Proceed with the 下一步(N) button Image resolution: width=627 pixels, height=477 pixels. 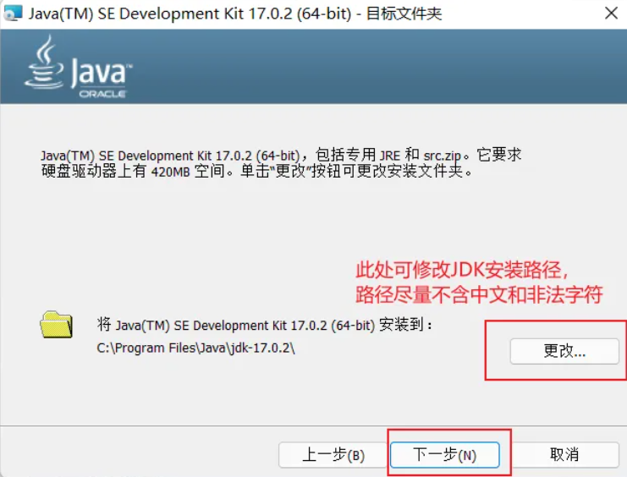[444, 455]
